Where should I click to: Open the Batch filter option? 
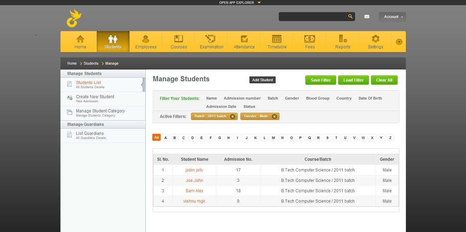click(x=273, y=98)
